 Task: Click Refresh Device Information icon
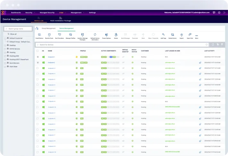click(95, 35)
